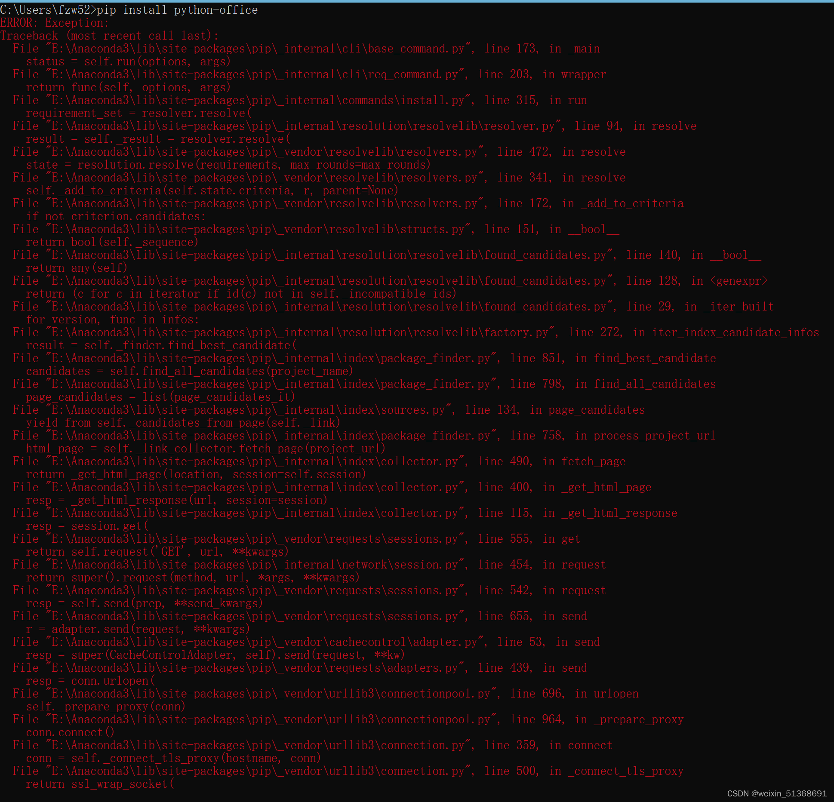
Task: Click 'Traceback (most recent call last):' text
Action: (x=109, y=36)
